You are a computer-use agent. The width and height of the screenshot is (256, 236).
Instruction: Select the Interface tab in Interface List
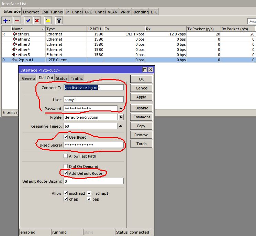[x=12, y=11]
